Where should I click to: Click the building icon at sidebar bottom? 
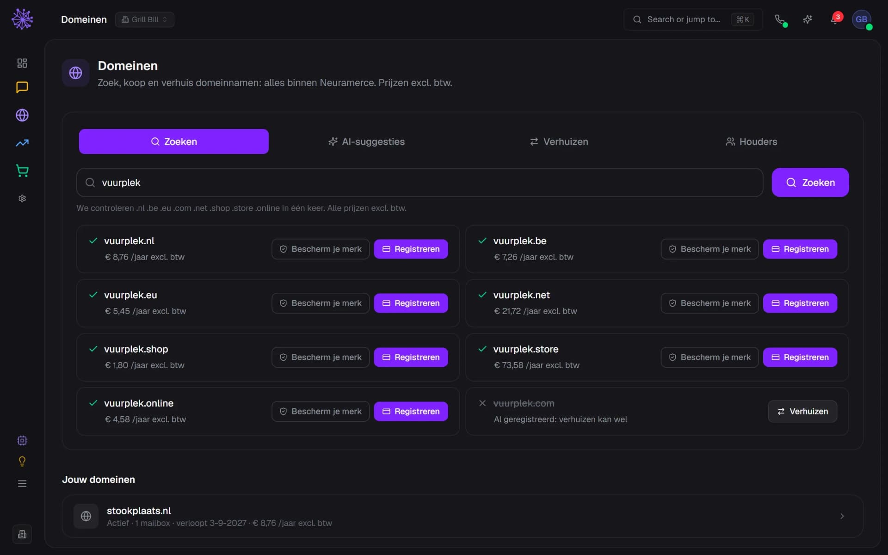(22, 534)
